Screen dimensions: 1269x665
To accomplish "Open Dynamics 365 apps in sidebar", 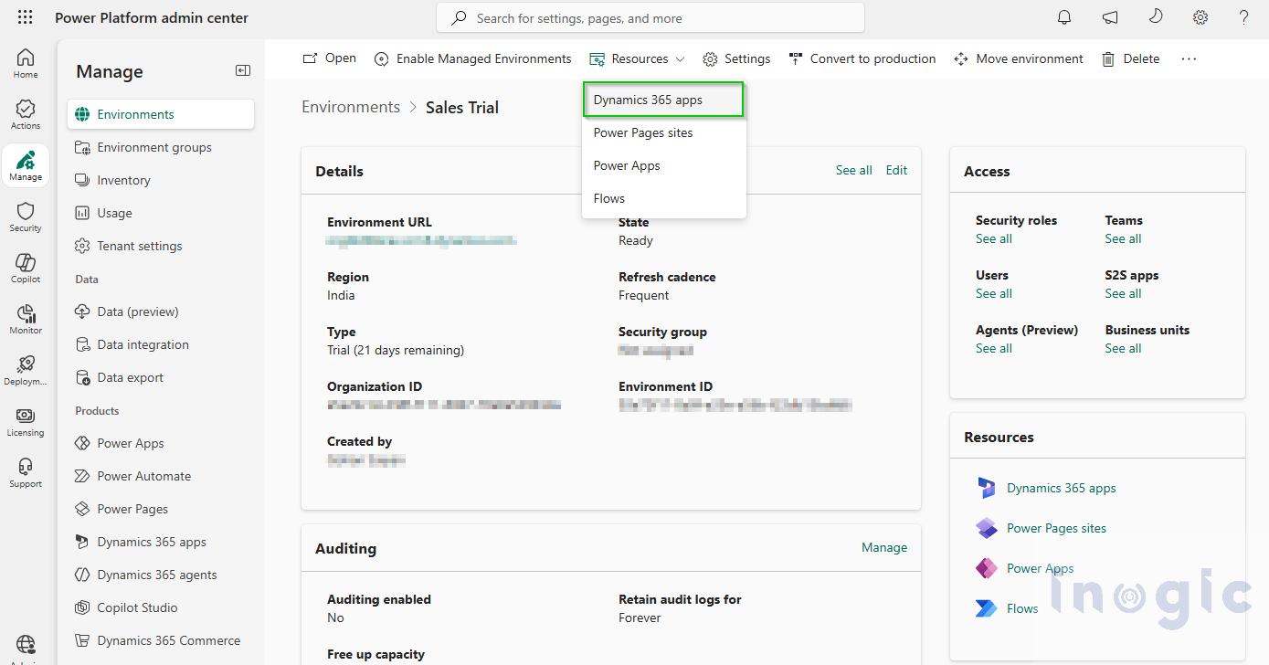I will coord(161,542).
